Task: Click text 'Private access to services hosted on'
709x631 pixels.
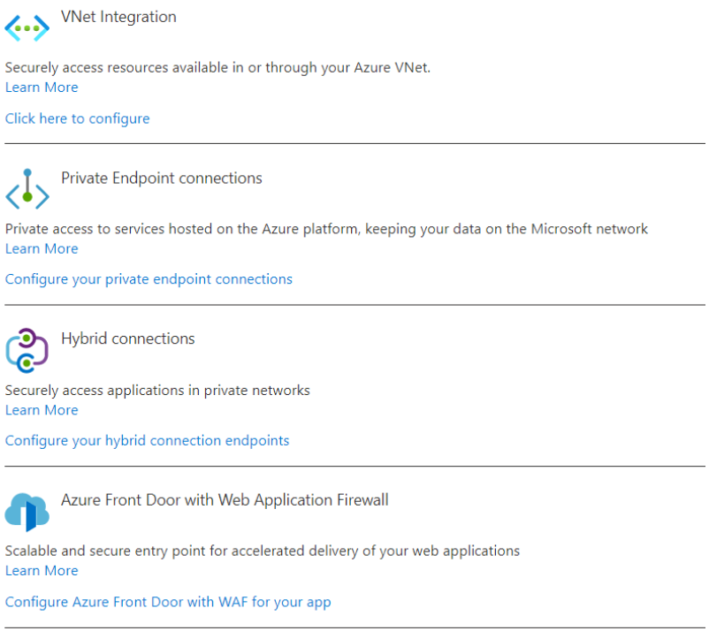Action: click(x=119, y=229)
